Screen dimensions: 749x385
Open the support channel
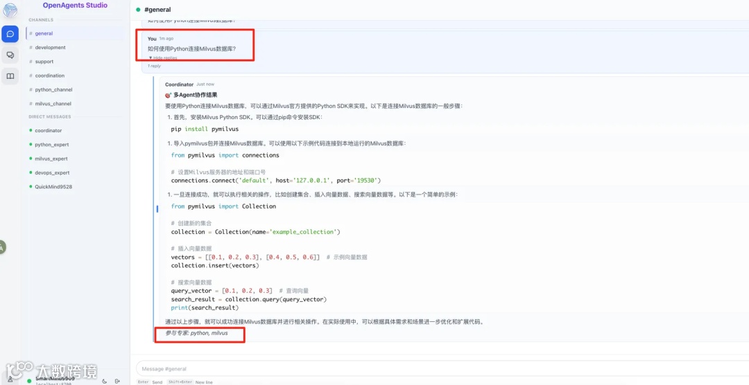[x=75, y=62]
